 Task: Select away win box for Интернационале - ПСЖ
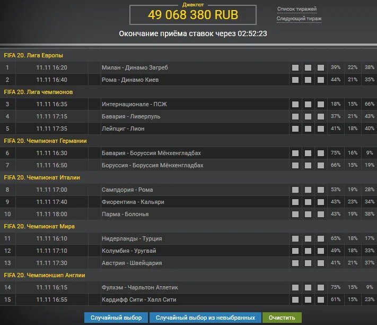click(321, 104)
